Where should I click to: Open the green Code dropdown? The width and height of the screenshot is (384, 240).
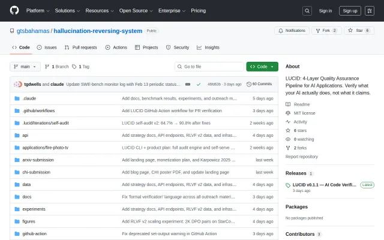262,67
